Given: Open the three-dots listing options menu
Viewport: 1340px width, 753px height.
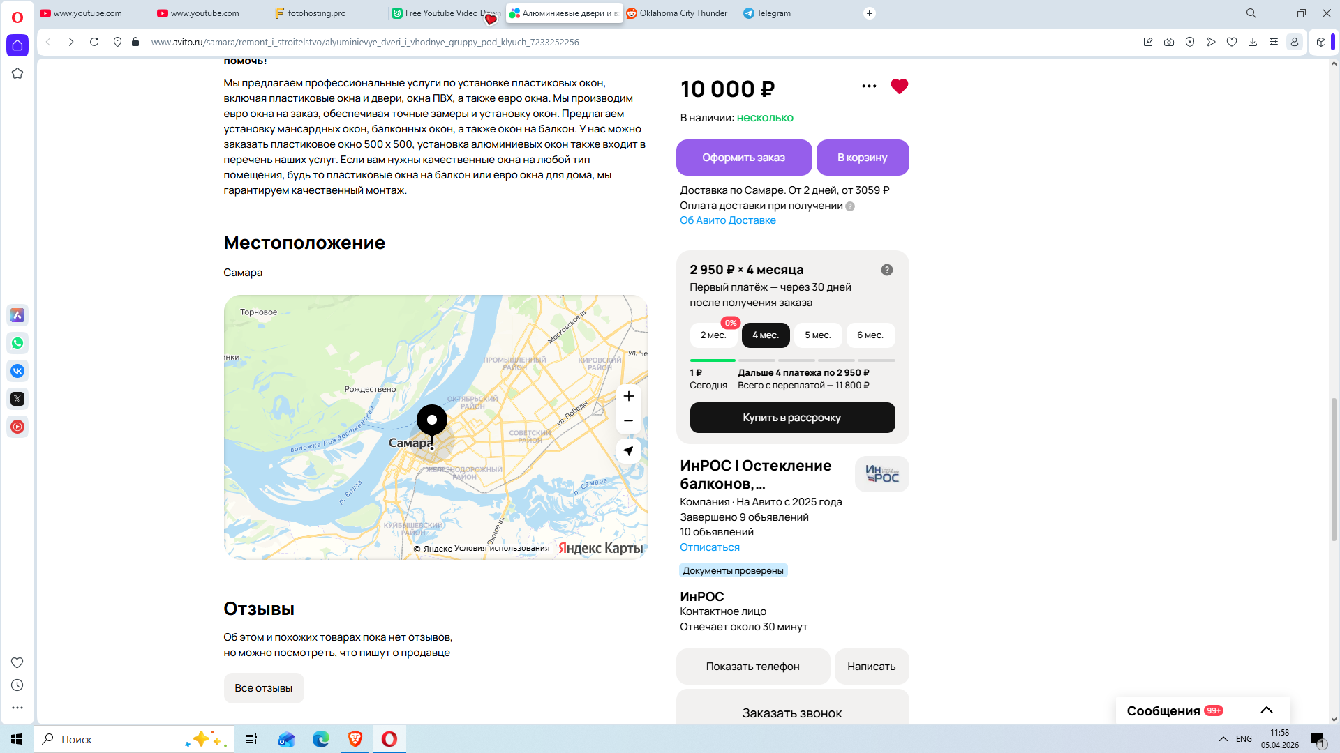Looking at the screenshot, I should point(869,86).
